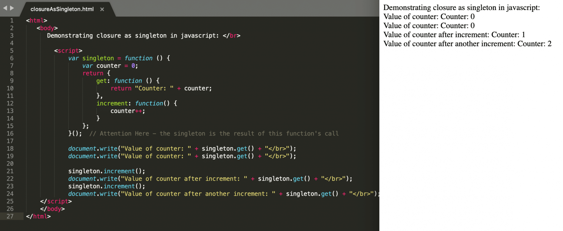Click the 'get' property key on line 9

(x=101, y=81)
